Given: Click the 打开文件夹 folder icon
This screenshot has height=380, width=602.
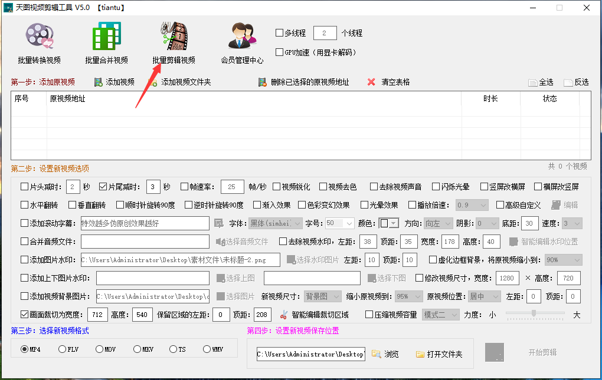Looking at the screenshot, I should pyautogui.click(x=420, y=354).
